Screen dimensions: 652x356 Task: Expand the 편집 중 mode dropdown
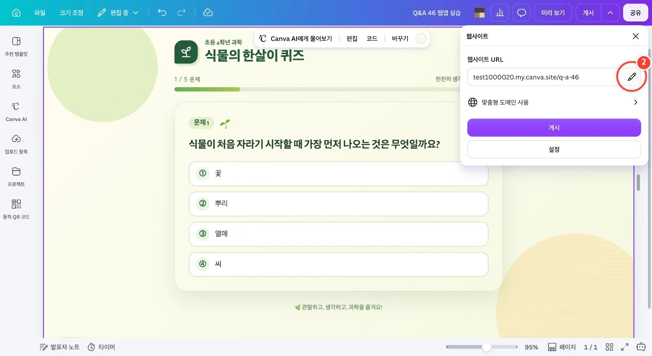point(118,13)
